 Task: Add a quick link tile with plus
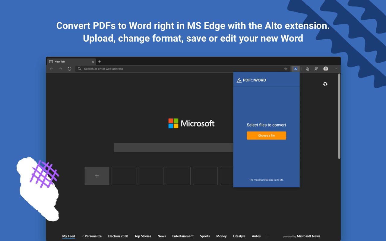pyautogui.click(x=97, y=176)
